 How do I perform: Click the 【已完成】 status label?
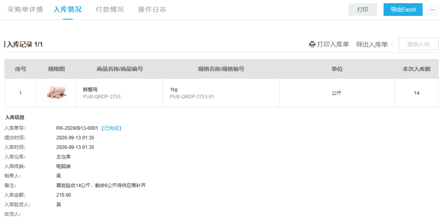[x=111, y=128]
